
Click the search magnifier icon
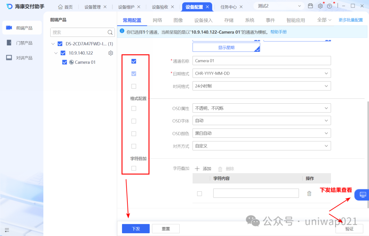(x=110, y=32)
